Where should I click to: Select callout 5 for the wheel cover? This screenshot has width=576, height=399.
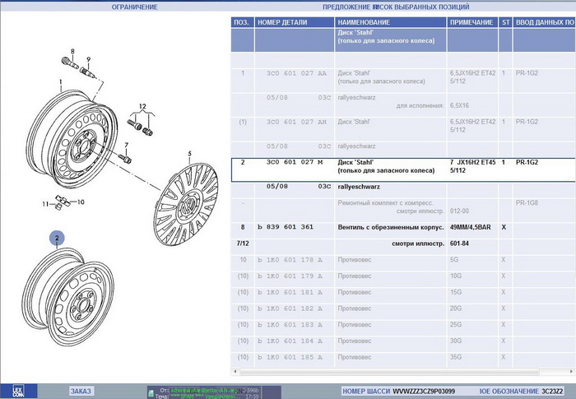tap(189, 153)
